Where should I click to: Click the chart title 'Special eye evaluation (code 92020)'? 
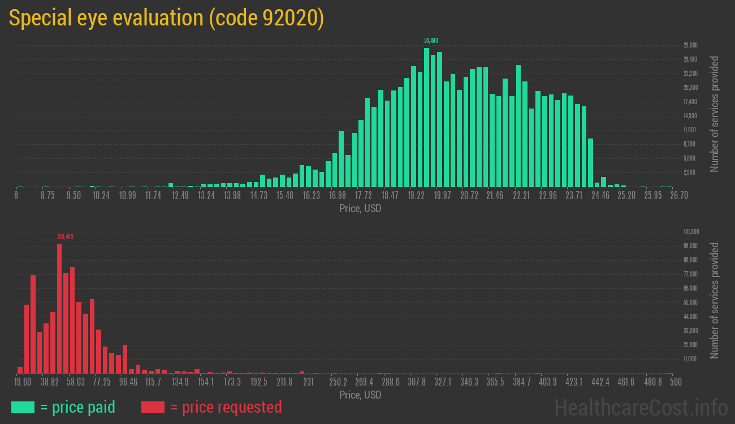coord(166,18)
